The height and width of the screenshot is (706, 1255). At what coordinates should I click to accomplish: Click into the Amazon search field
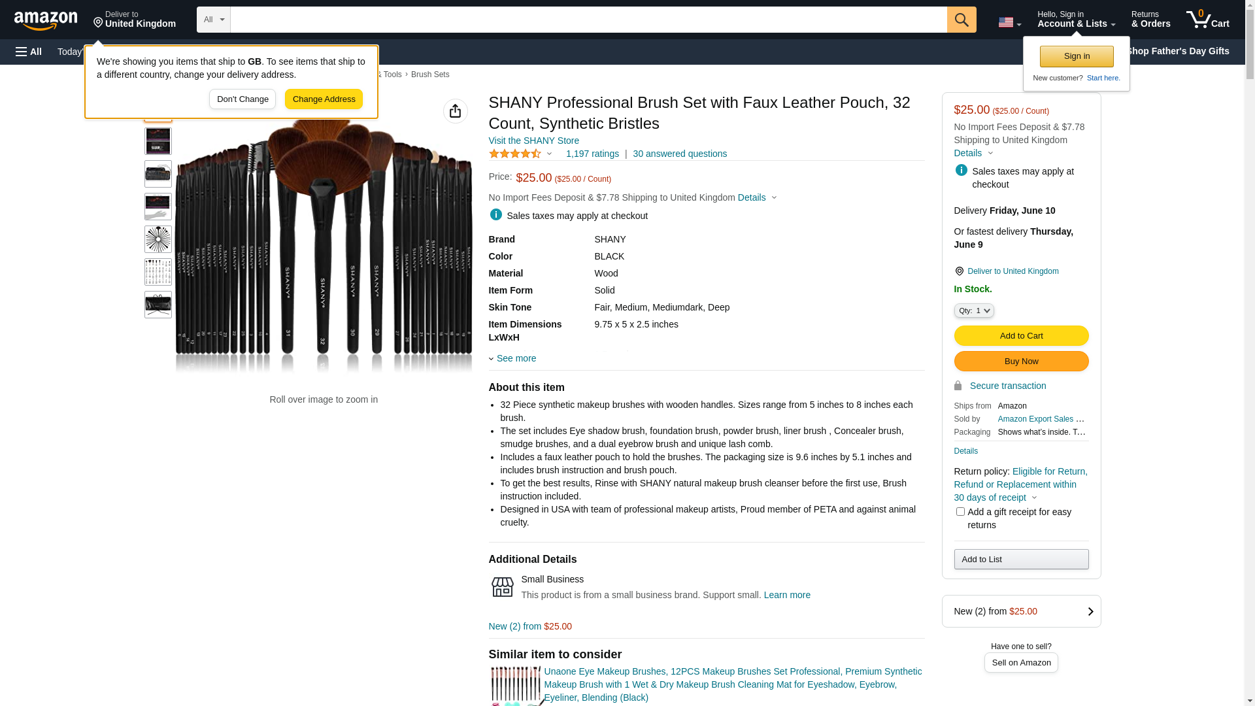(x=588, y=20)
